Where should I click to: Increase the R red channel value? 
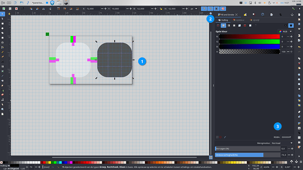click(x=291, y=36)
